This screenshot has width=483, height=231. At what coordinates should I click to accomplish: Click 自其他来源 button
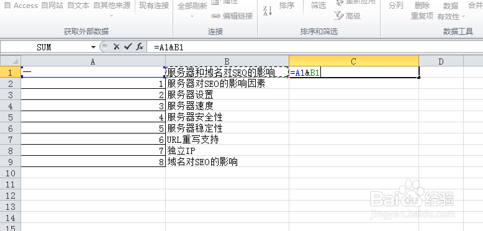tap(112, 6)
